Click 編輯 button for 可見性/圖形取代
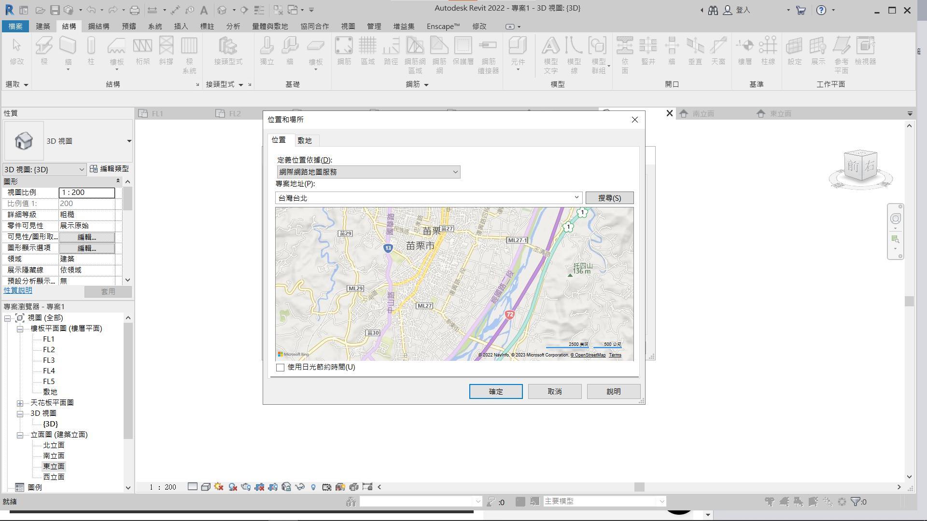The width and height of the screenshot is (927, 521). coord(87,237)
